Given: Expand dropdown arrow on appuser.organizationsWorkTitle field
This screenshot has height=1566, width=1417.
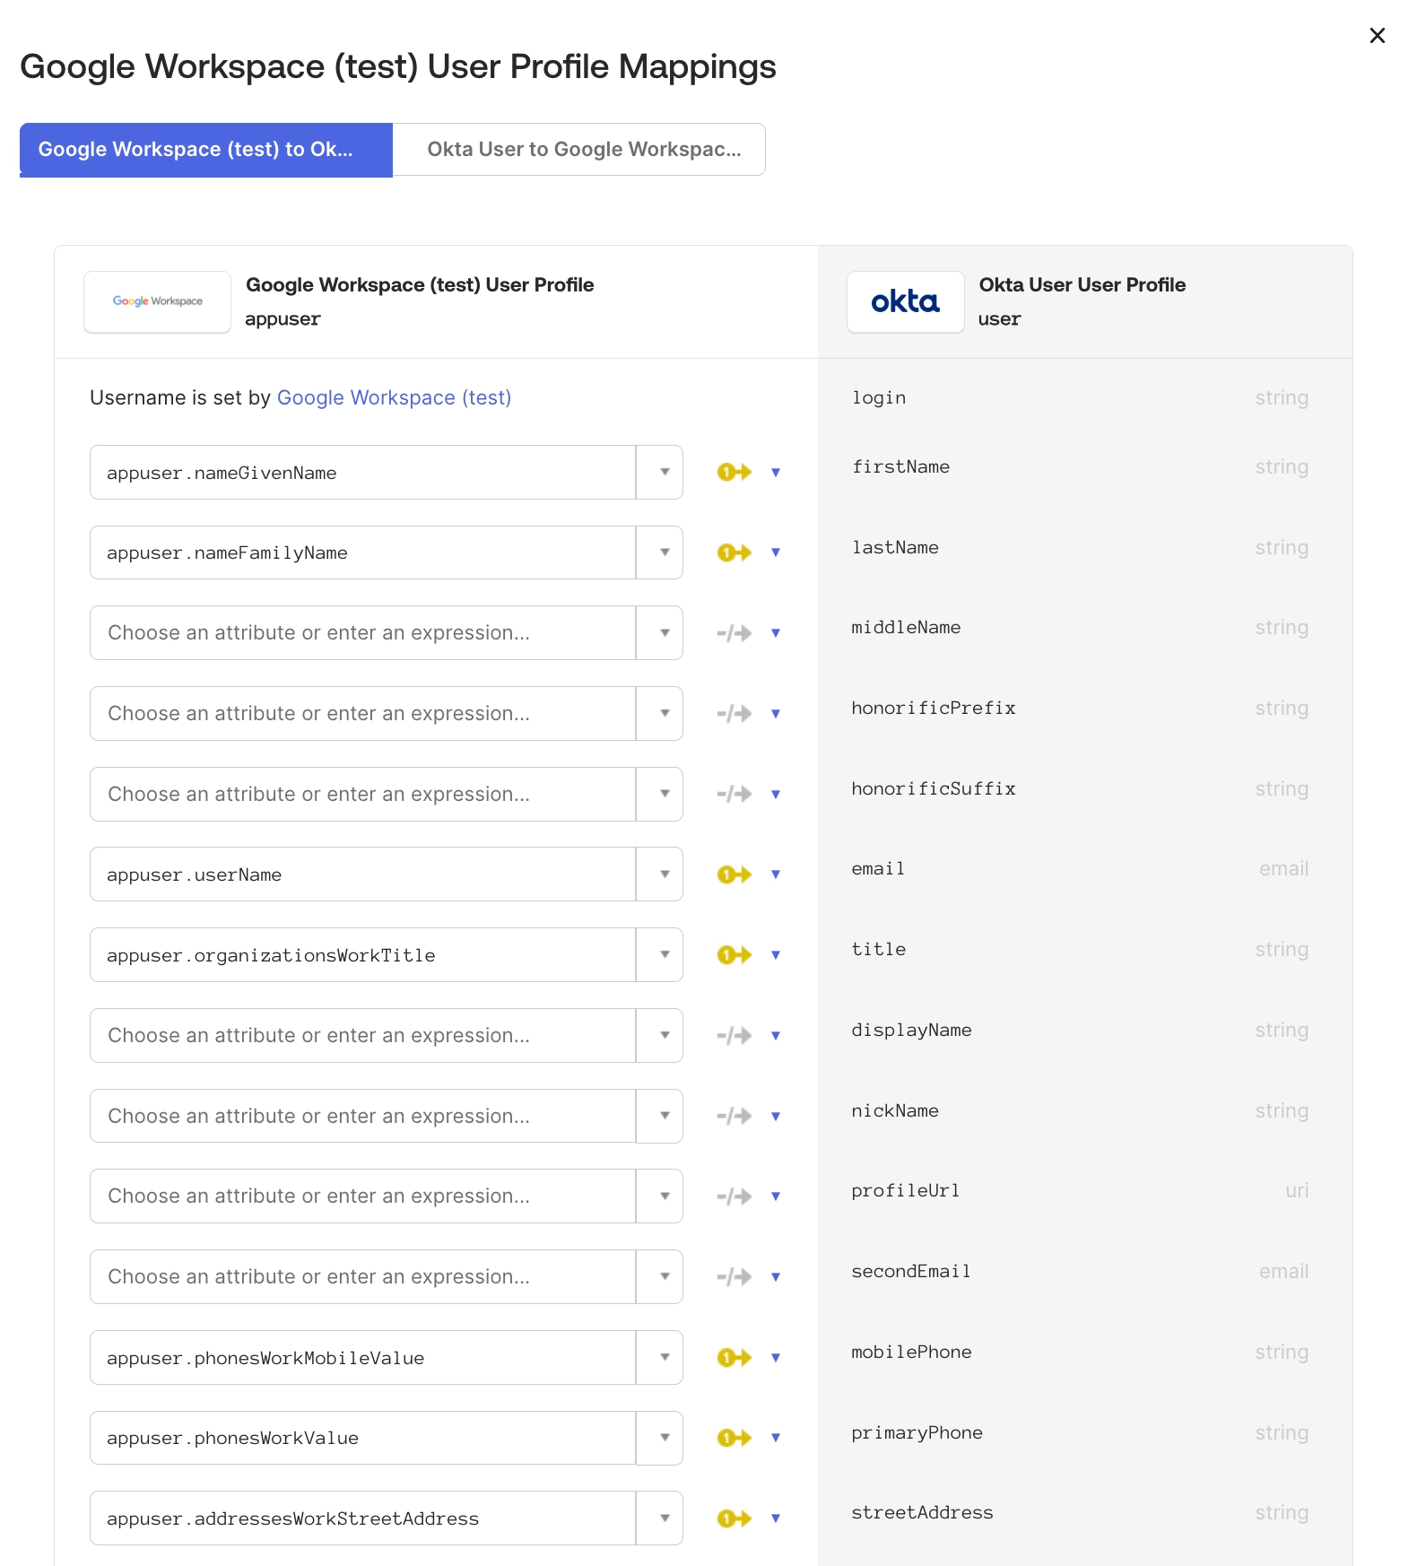Looking at the screenshot, I should coord(664,955).
